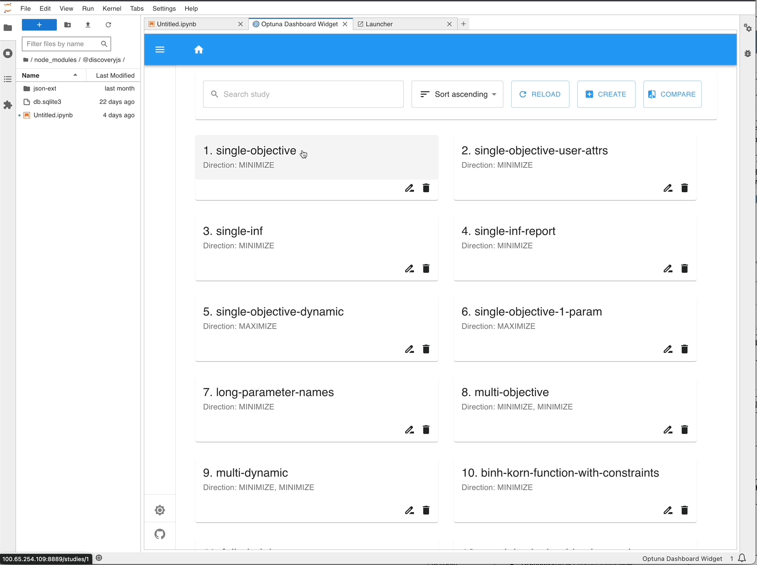
Task: Delete the binh-korn-function-with-constraints study
Action: [685, 510]
